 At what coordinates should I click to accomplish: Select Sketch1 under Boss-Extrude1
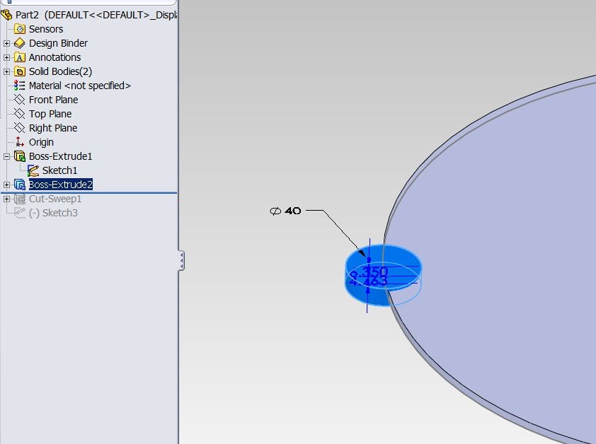(59, 170)
